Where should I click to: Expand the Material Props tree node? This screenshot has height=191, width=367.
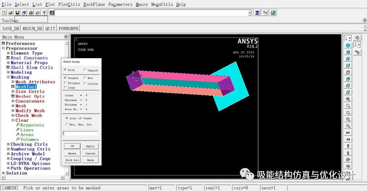8,62
